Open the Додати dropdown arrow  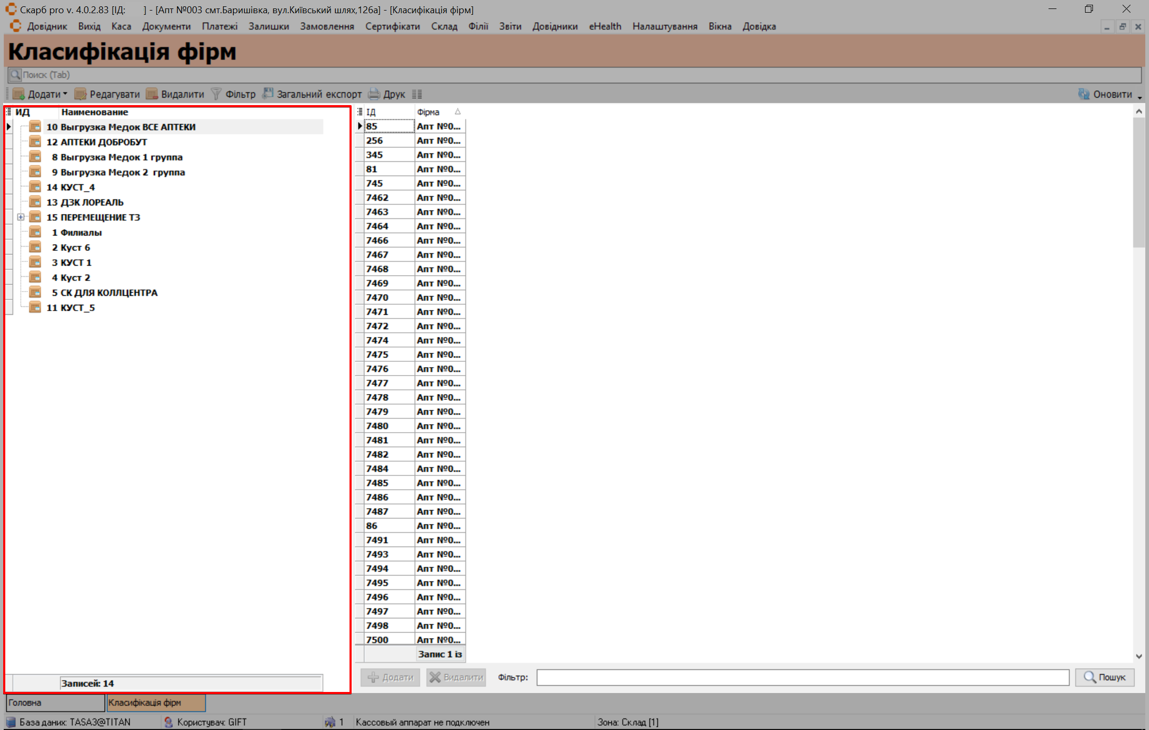tap(65, 94)
